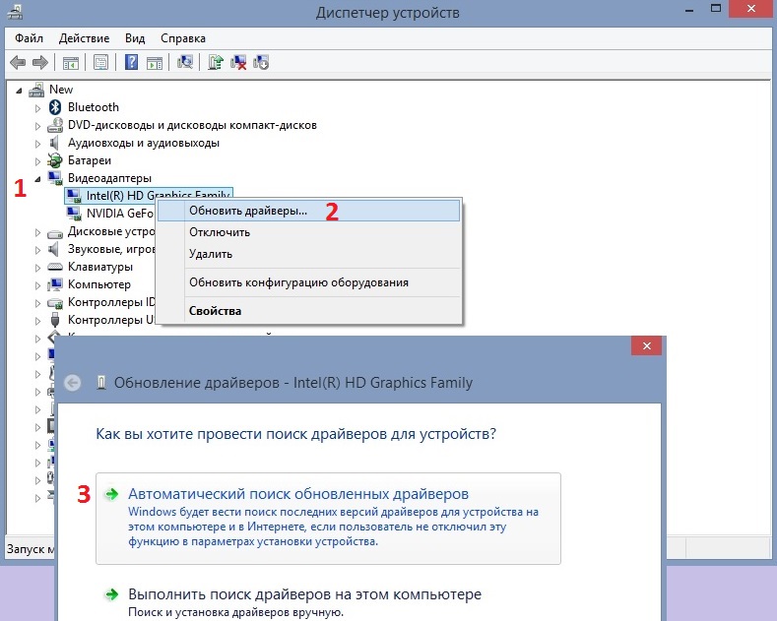Viewport: 777px width, 621px height.
Task: Click the Forward arrow in Device Manager toolbar
Action: coord(40,62)
